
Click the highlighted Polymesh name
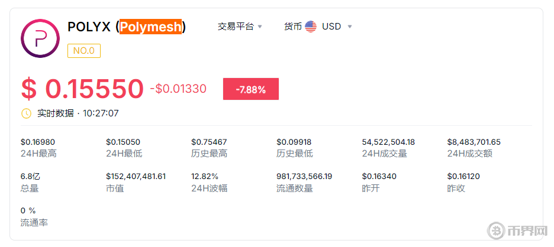(150, 27)
